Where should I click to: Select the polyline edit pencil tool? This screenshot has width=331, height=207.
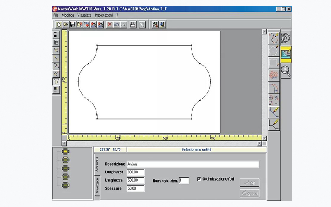click(274, 112)
